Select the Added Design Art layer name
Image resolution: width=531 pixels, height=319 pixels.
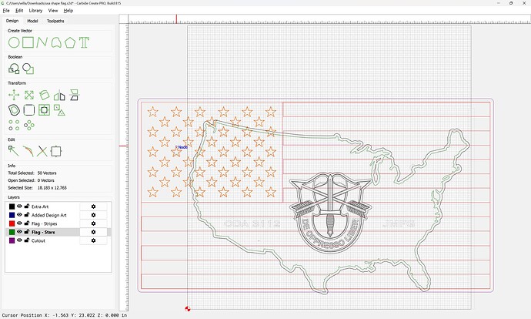coord(49,215)
